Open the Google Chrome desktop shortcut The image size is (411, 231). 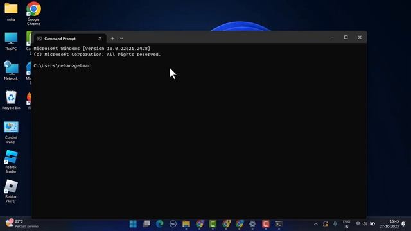(33, 13)
